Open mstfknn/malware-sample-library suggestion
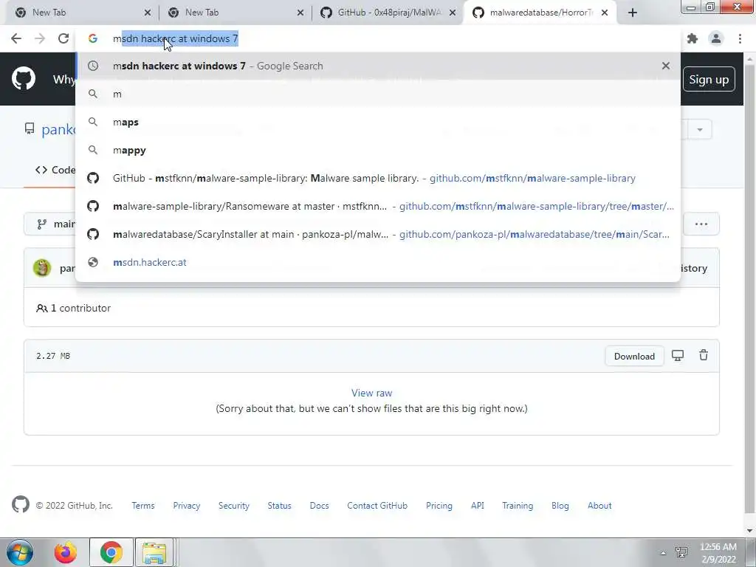The width and height of the screenshot is (756, 567). [x=378, y=178]
